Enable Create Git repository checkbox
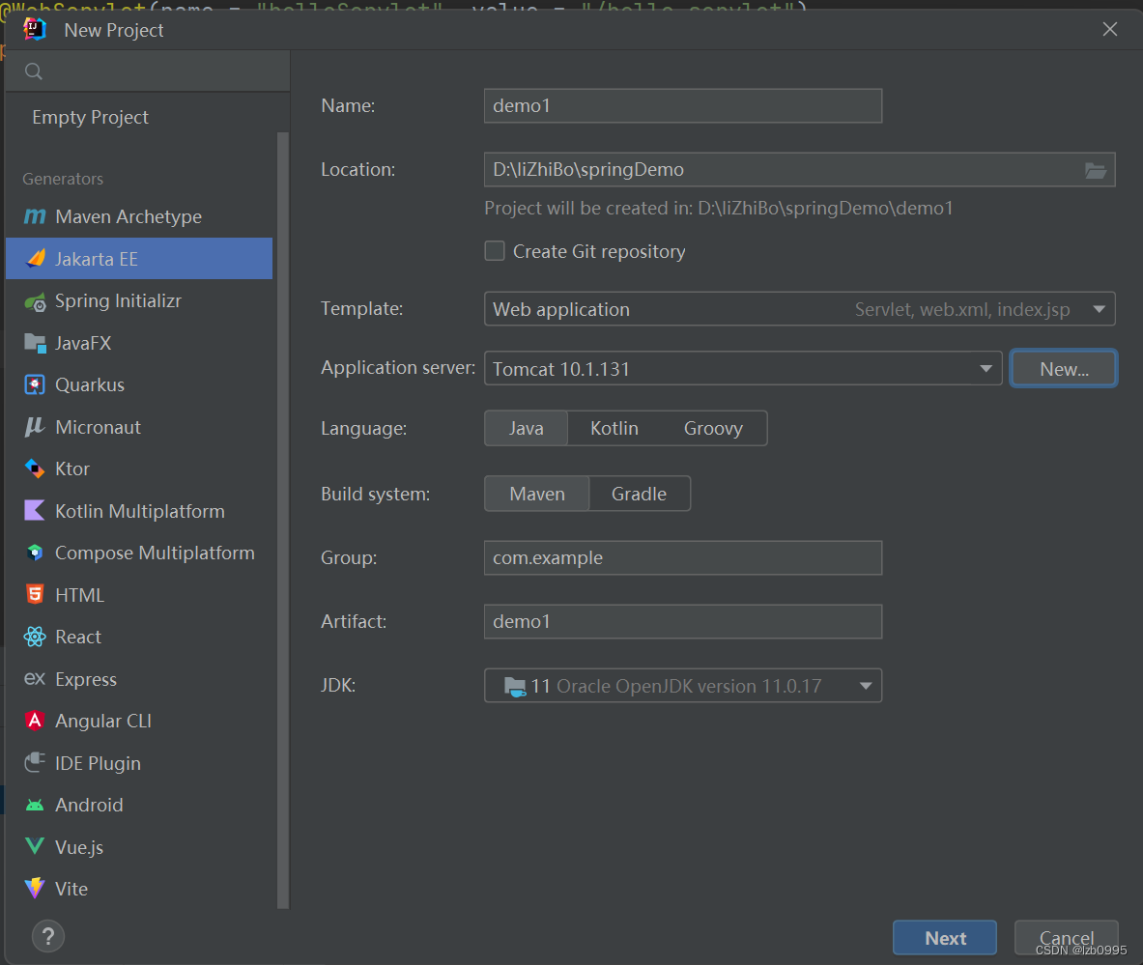Screen dimensions: 1143x965 click(x=495, y=251)
